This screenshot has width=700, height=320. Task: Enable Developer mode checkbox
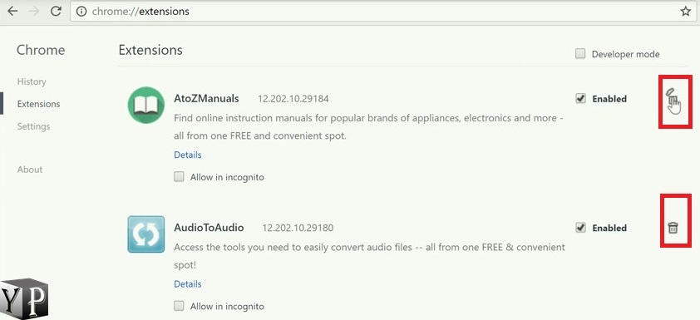(x=580, y=54)
